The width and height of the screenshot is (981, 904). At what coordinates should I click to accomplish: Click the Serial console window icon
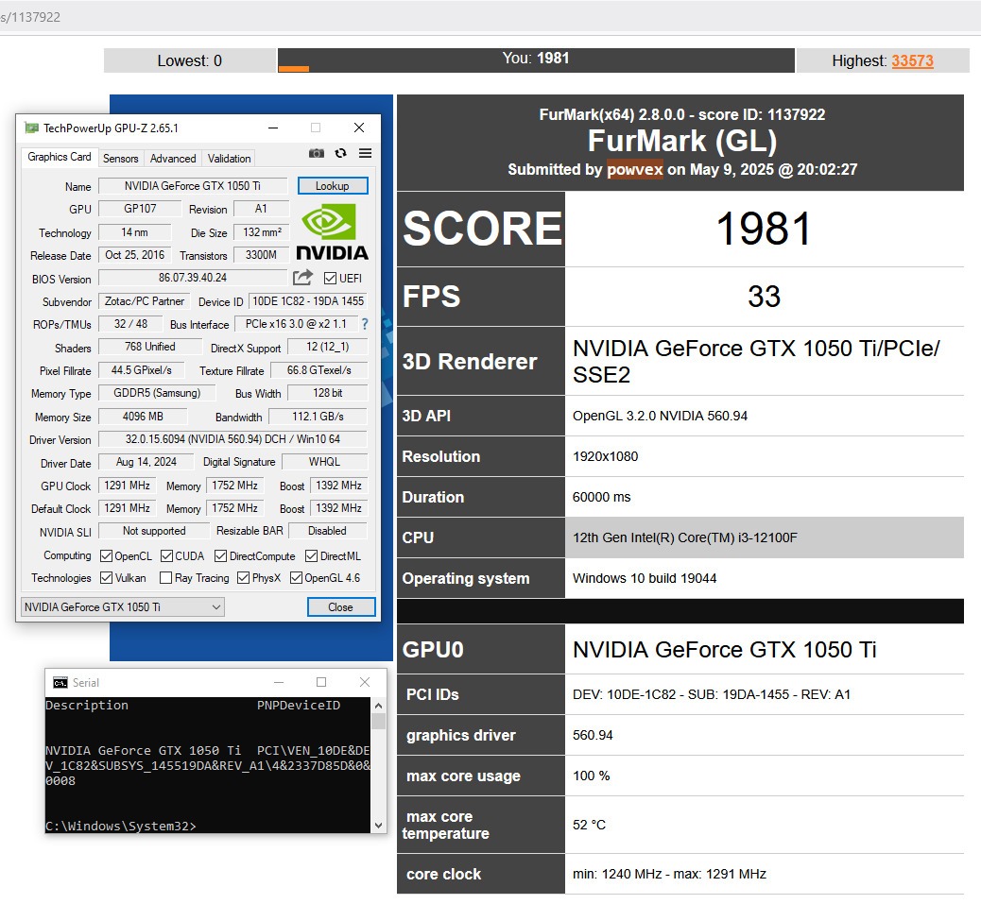click(x=60, y=683)
